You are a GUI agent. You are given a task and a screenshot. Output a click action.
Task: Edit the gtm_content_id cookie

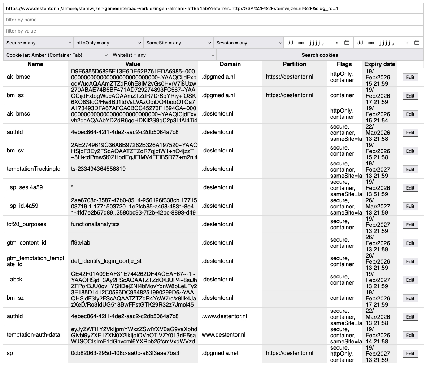[x=410, y=243]
